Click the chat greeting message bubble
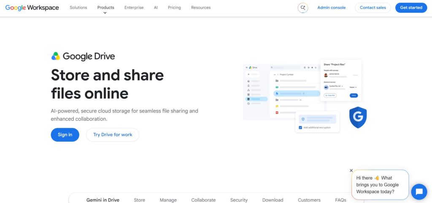The height and width of the screenshot is (203, 432). pyautogui.click(x=380, y=185)
